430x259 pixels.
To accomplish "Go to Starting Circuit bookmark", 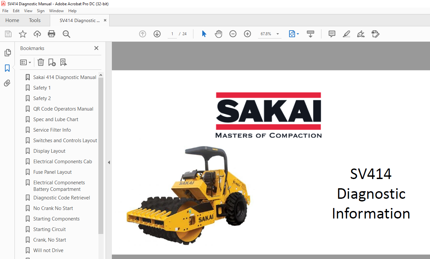I will 50,229.
